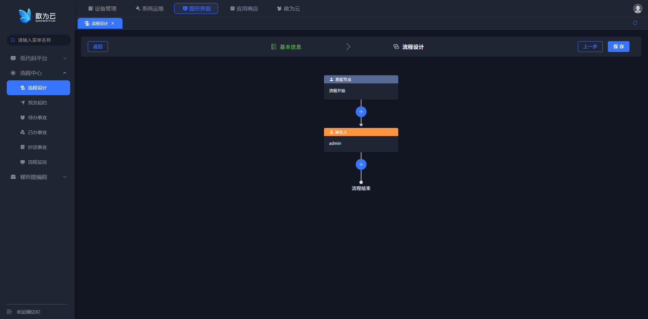Select the admin approver node body
Screen dimensions: 648x319
(361, 144)
